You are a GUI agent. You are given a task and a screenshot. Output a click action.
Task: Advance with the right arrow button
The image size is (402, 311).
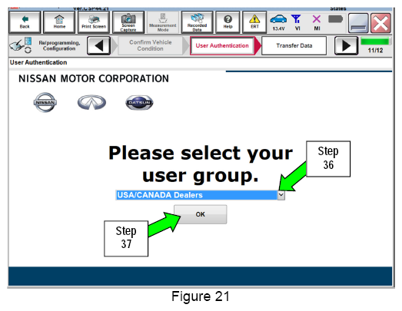(x=346, y=45)
